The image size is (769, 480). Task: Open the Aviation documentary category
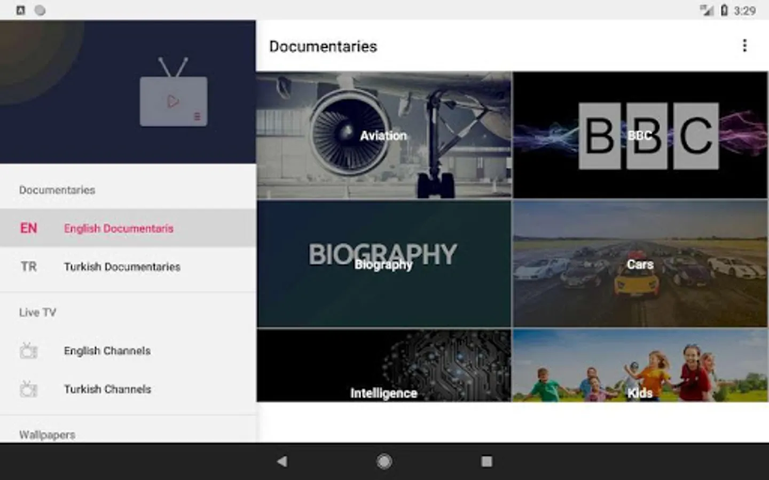[384, 135]
